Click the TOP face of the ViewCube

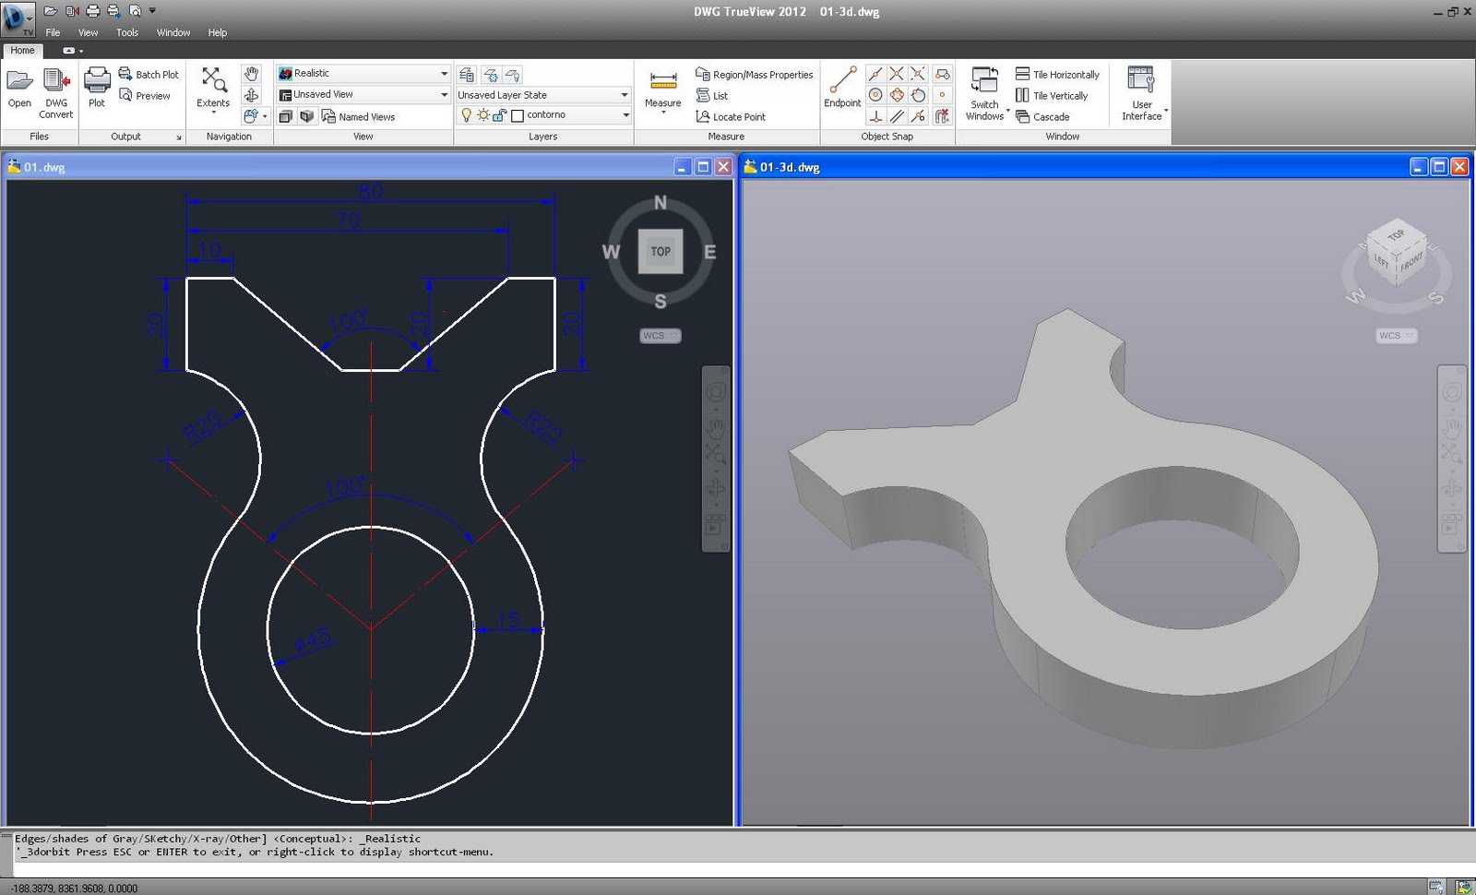coord(660,250)
